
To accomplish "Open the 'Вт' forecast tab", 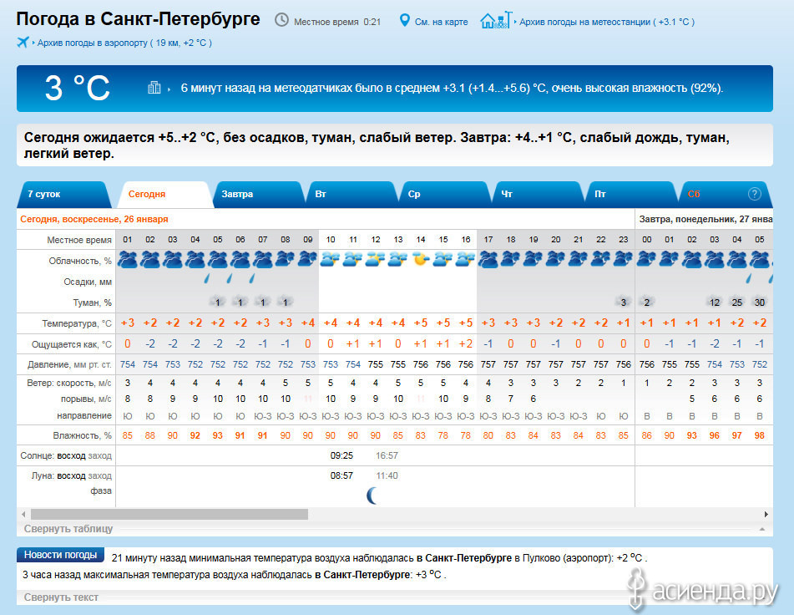I will [352, 194].
